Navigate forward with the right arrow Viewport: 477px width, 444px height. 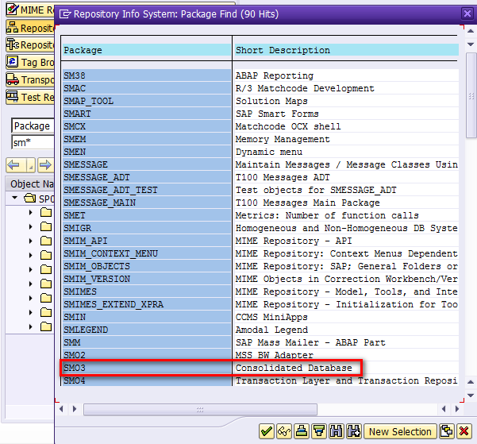45,165
